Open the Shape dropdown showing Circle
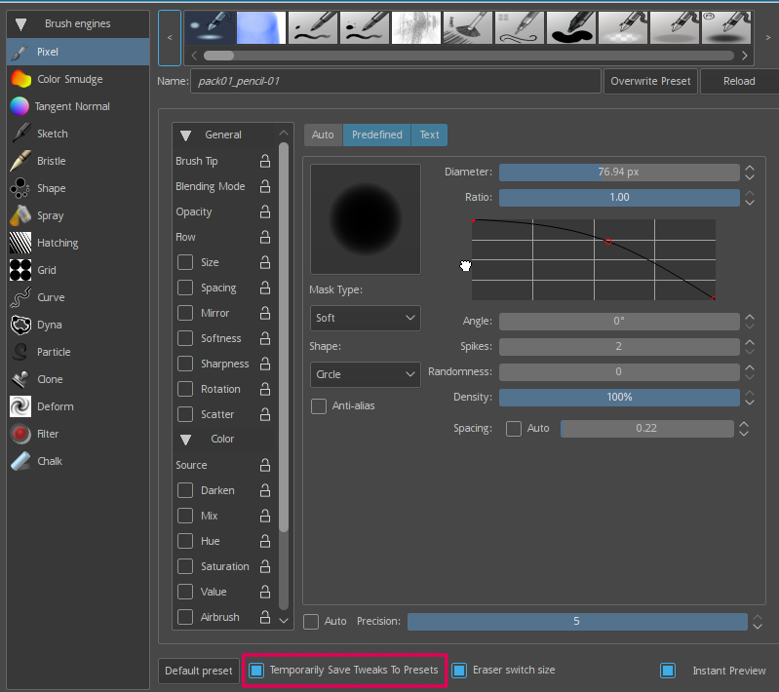Screen dimensions: 779x692 pyautogui.click(x=365, y=374)
